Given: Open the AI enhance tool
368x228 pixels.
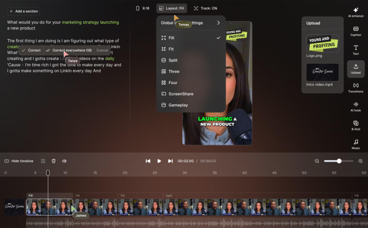Looking at the screenshot, I should [356, 12].
